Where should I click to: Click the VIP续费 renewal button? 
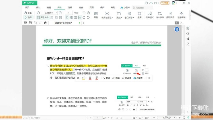[x=165, y=3]
